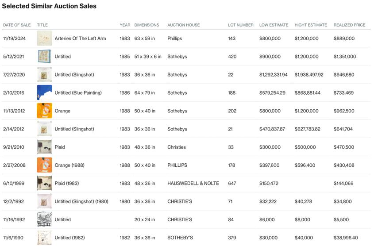The width and height of the screenshot is (374, 246).
Task: Open the 2010 Plaid artwork thumbnail
Action: pyautogui.click(x=44, y=147)
